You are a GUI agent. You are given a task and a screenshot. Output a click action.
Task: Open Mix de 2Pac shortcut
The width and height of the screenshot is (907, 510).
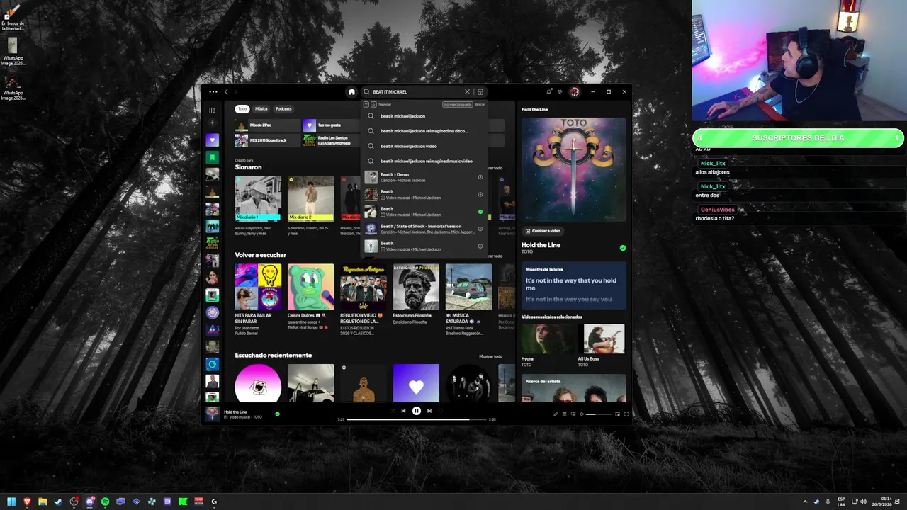point(268,125)
